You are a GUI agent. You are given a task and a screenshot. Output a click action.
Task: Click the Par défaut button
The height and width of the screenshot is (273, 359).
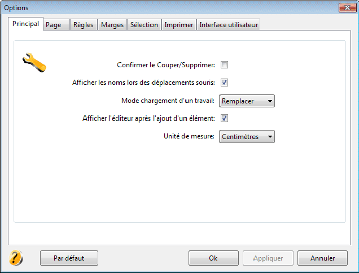click(69, 258)
